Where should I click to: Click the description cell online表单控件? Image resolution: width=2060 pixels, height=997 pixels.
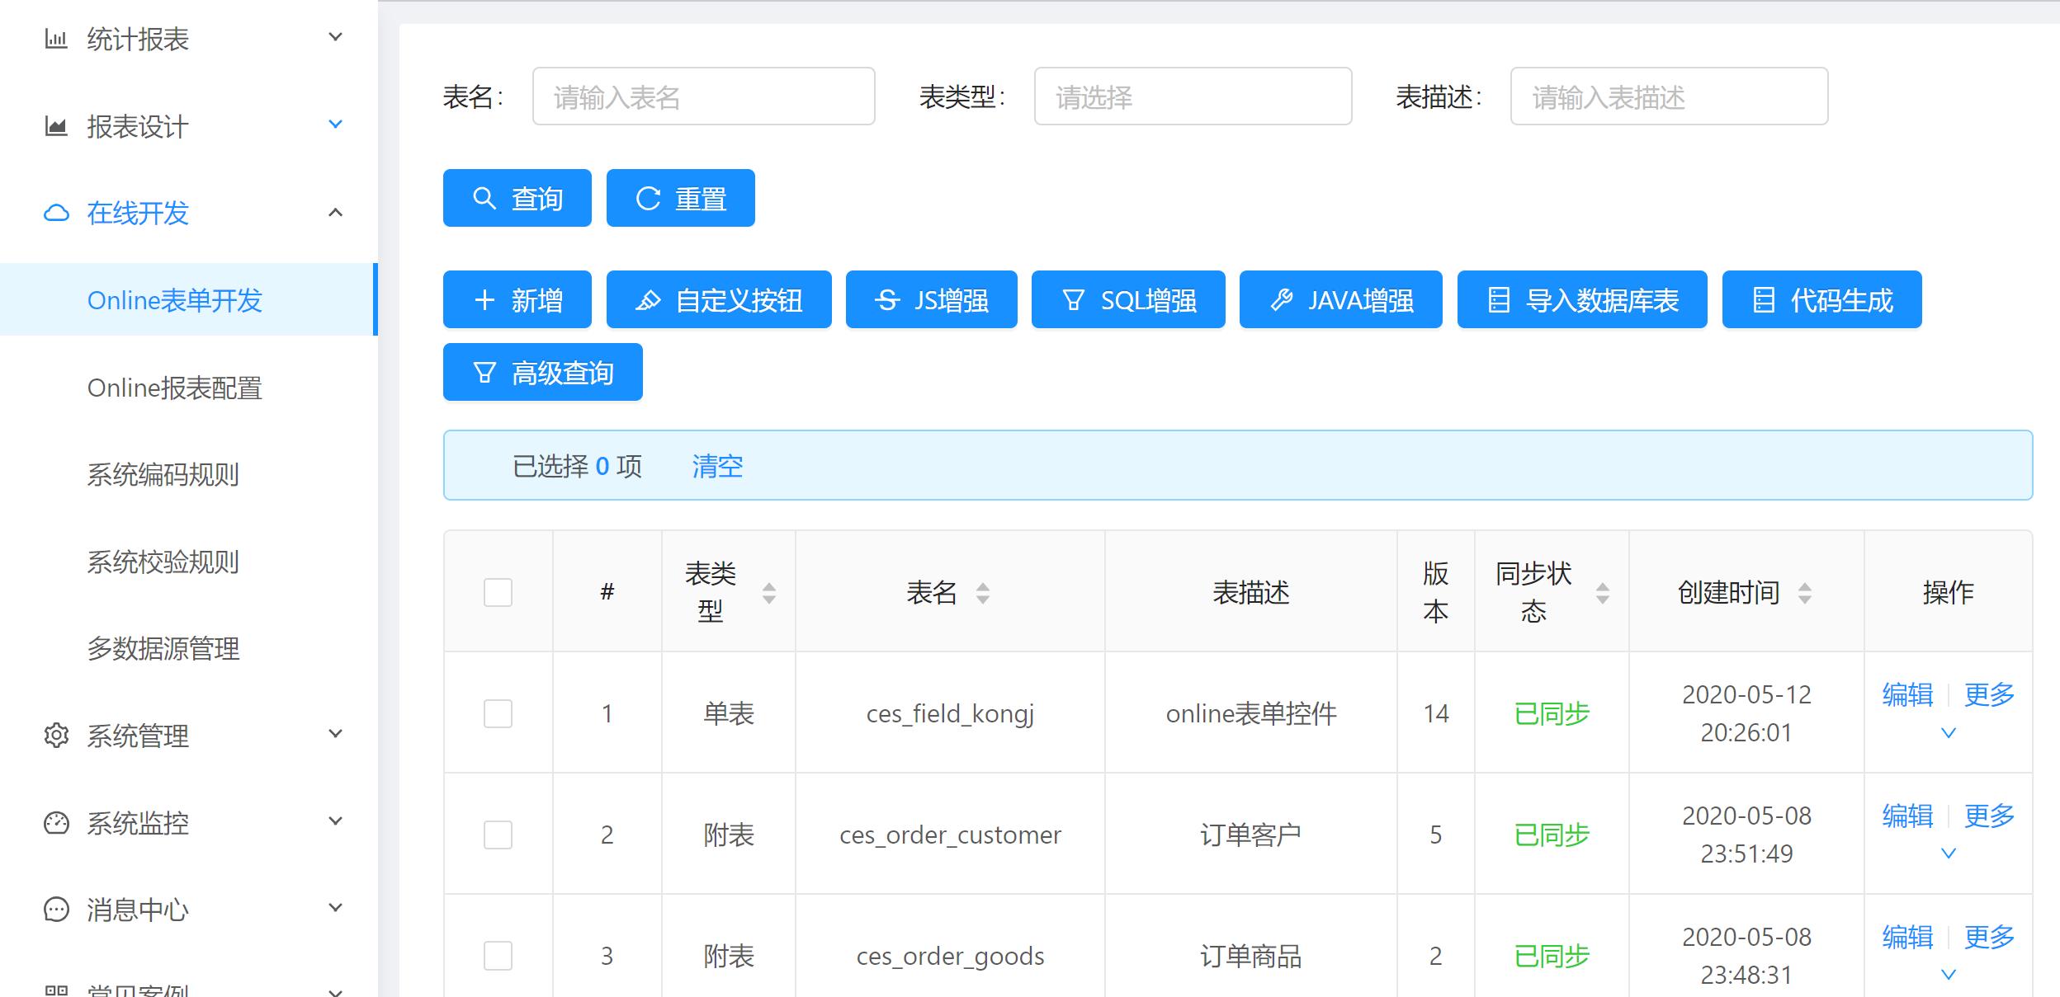click(1251, 714)
